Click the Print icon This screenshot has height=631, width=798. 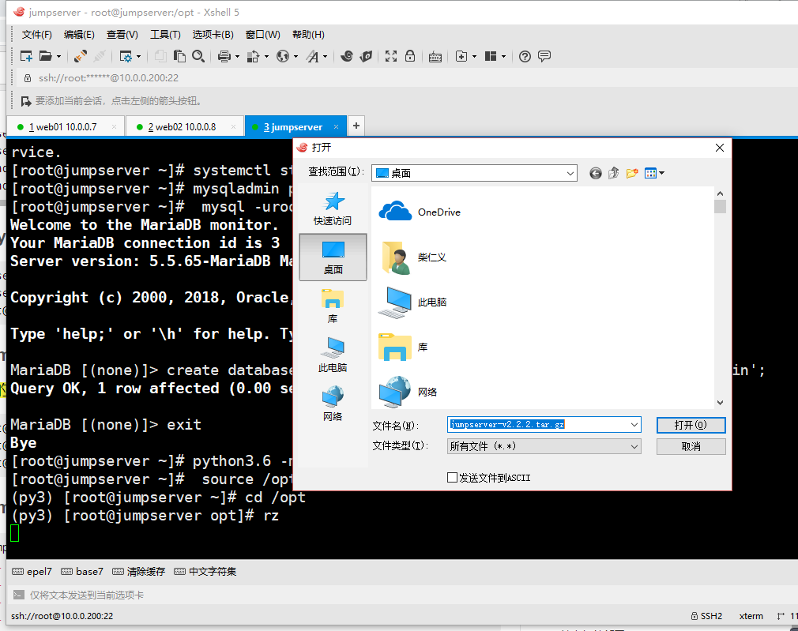[224, 56]
